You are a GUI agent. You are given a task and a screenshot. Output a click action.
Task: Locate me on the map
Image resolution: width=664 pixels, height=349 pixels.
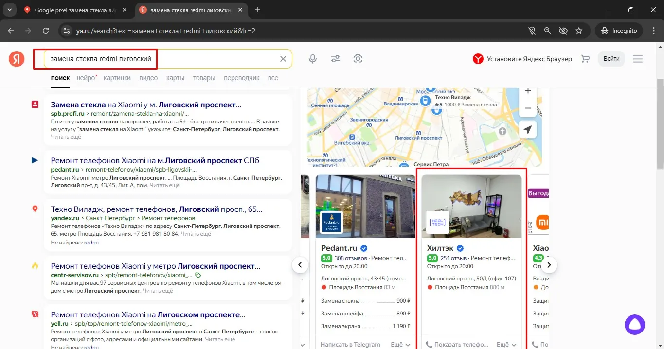tap(528, 129)
